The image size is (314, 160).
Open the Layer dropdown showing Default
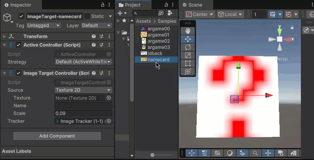click(96, 26)
